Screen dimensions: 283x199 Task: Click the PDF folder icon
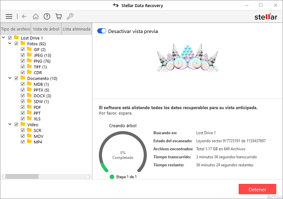29,107
